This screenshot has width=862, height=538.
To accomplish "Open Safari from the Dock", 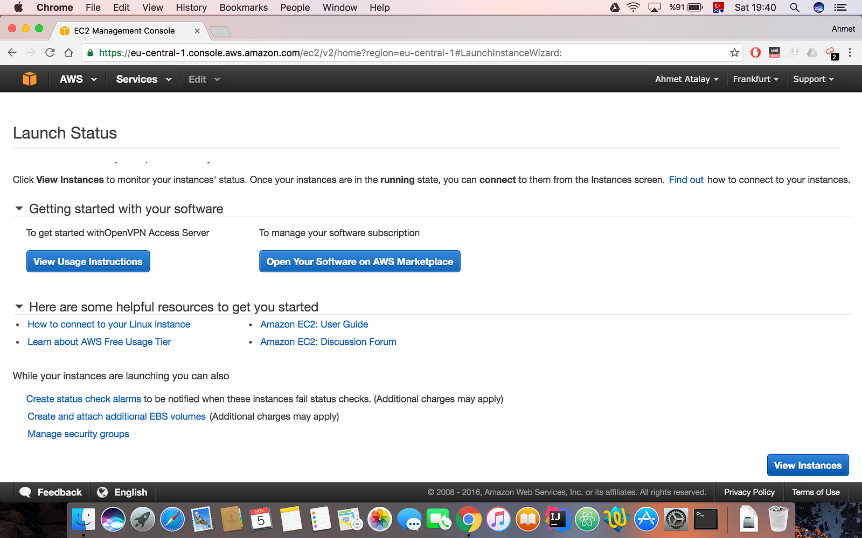I will pyautogui.click(x=172, y=520).
